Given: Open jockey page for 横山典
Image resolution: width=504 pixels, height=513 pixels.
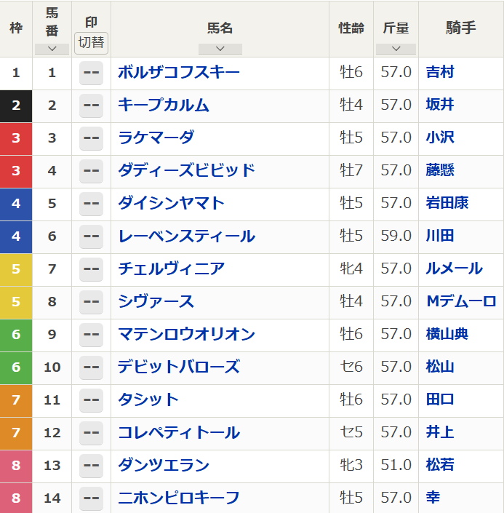Looking at the screenshot, I should click(447, 334).
